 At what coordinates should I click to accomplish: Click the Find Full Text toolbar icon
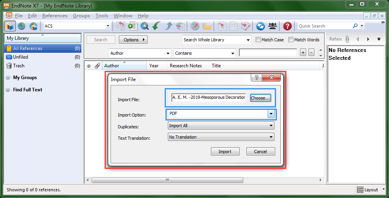click(180, 26)
